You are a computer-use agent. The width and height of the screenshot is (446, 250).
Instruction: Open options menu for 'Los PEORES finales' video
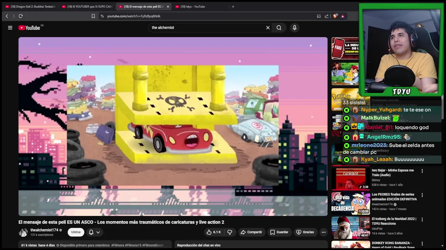(422, 195)
